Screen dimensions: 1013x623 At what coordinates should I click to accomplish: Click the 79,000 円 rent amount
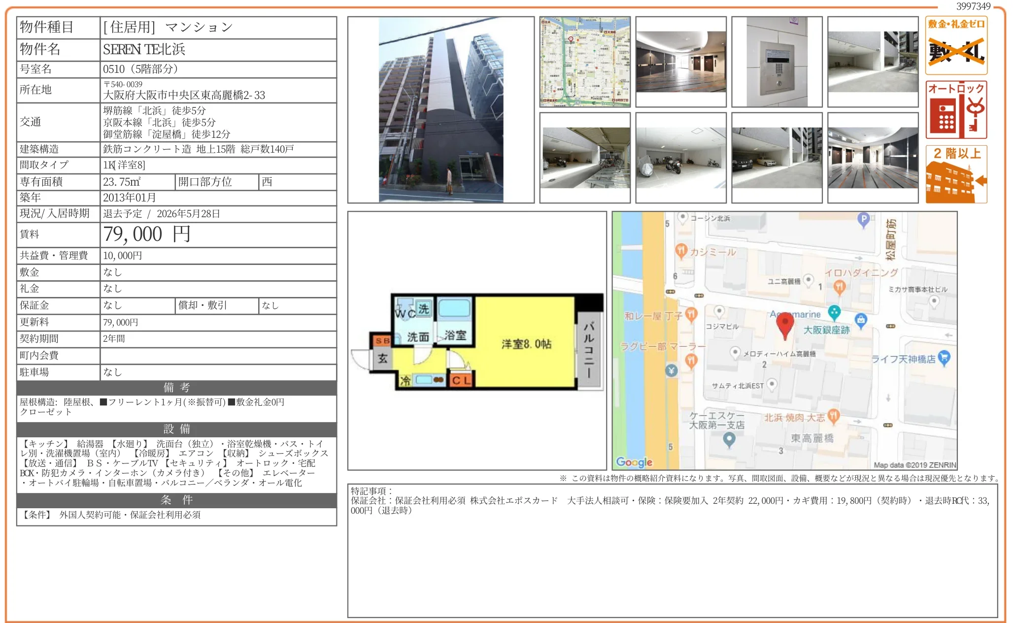pos(147,234)
